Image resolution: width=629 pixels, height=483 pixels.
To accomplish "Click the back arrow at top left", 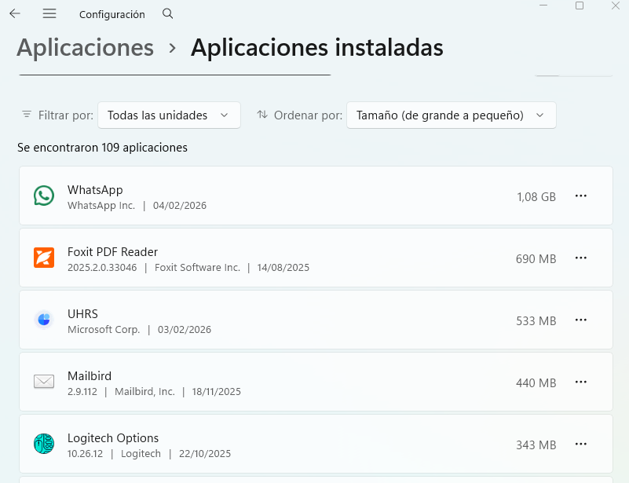I will pos(14,13).
